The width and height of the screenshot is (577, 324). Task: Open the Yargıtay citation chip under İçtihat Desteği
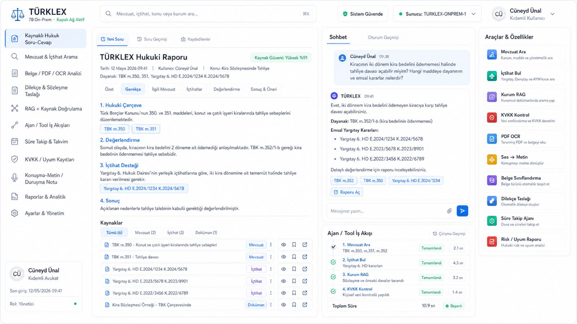coord(144,188)
